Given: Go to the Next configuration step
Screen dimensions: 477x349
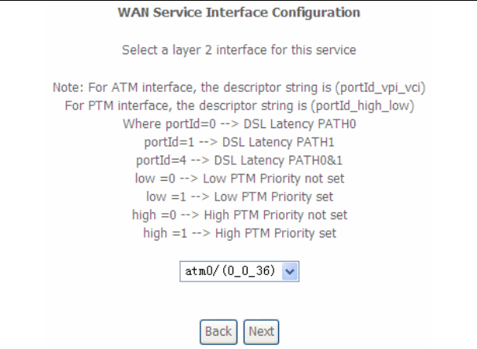Looking at the screenshot, I should (261, 332).
